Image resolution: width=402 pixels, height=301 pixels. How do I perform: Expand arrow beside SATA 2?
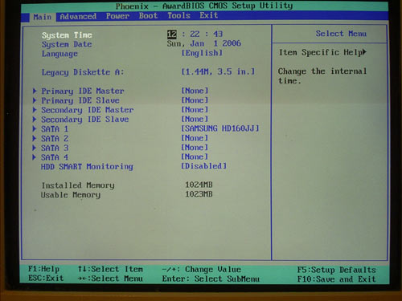pos(35,138)
